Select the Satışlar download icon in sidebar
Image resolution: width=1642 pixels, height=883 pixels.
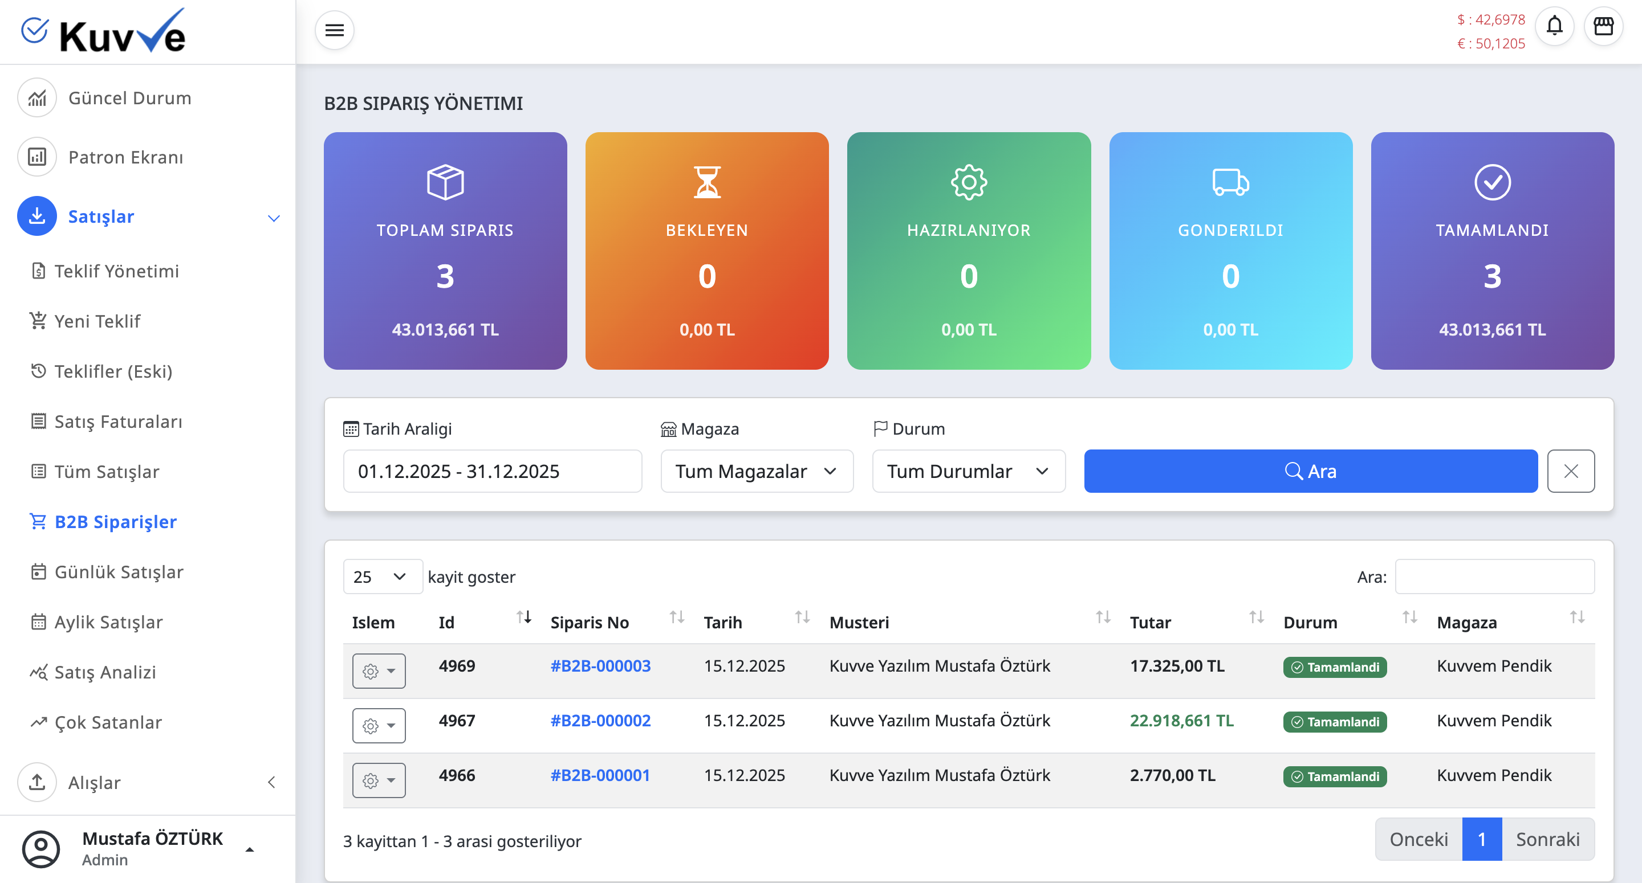point(36,216)
